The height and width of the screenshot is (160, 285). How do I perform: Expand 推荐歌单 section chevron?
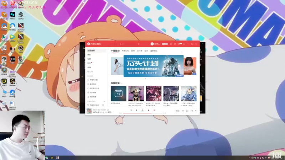(x=121, y=83)
